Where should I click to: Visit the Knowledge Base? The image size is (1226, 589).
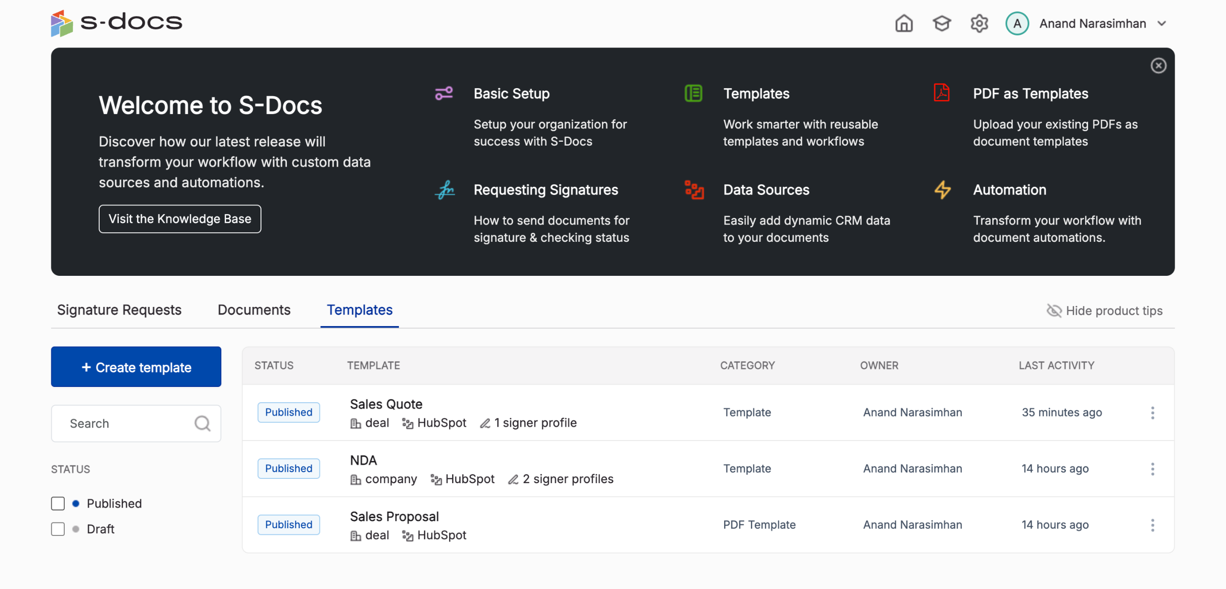(x=180, y=219)
